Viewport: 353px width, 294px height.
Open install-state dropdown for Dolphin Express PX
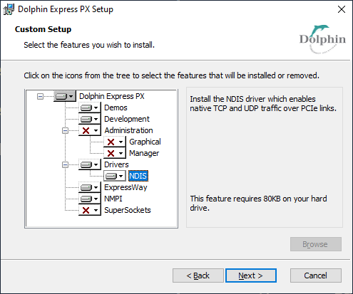pos(65,96)
